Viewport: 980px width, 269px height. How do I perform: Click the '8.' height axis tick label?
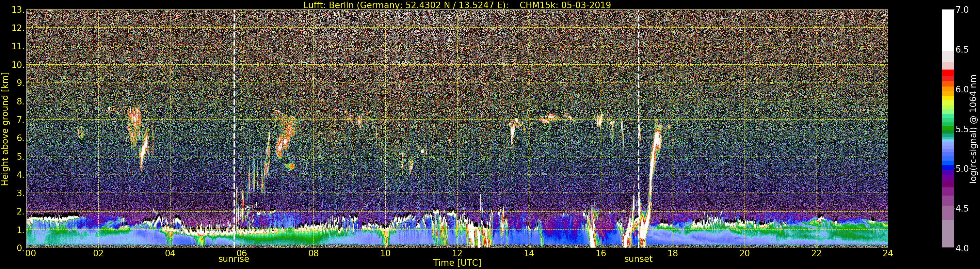tap(21, 102)
